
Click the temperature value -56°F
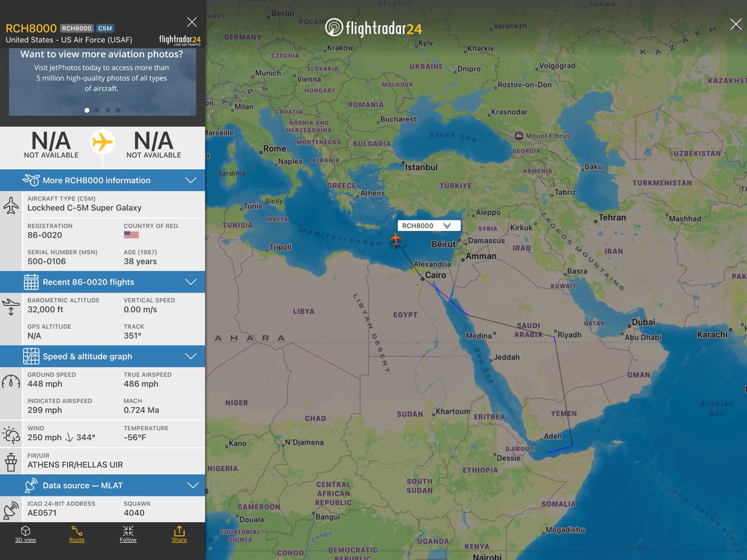pyautogui.click(x=136, y=437)
